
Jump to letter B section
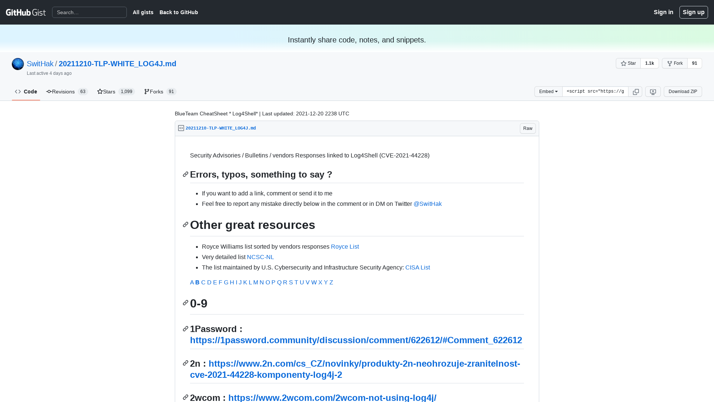[197, 283]
